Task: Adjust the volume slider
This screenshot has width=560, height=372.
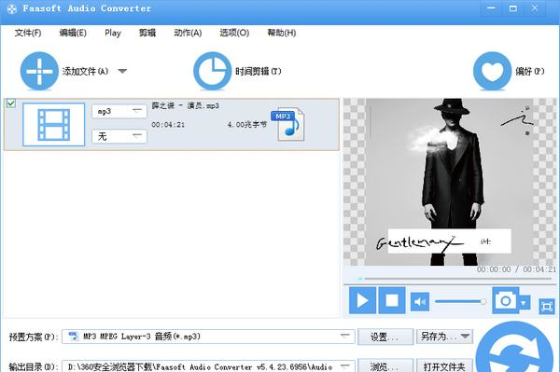Action: (461, 302)
